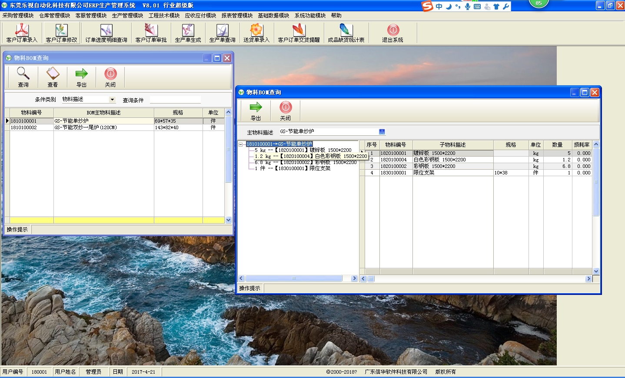Screen dimensions: 625x378
Task: Open 生产管理模块 menu
Action: [x=127, y=15]
